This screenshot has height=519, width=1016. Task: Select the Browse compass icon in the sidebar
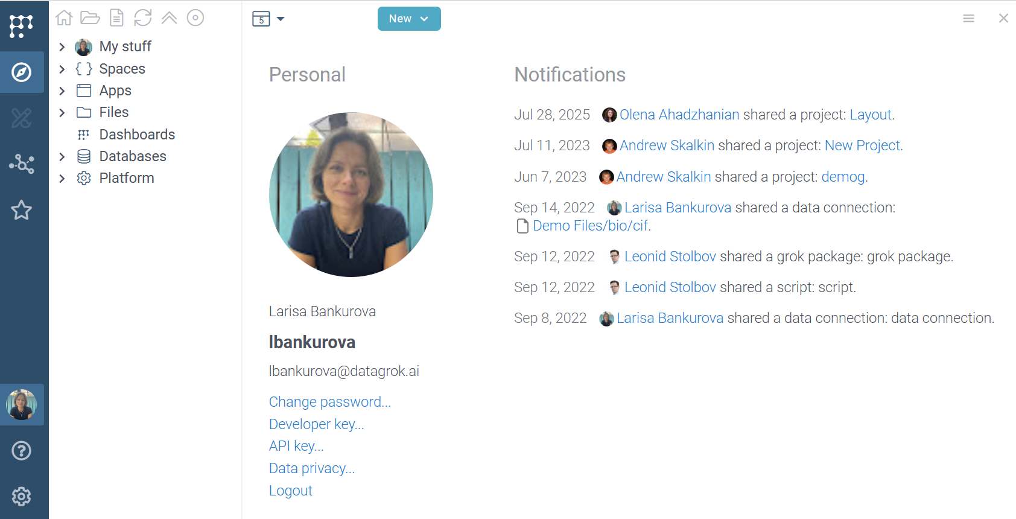(22, 72)
